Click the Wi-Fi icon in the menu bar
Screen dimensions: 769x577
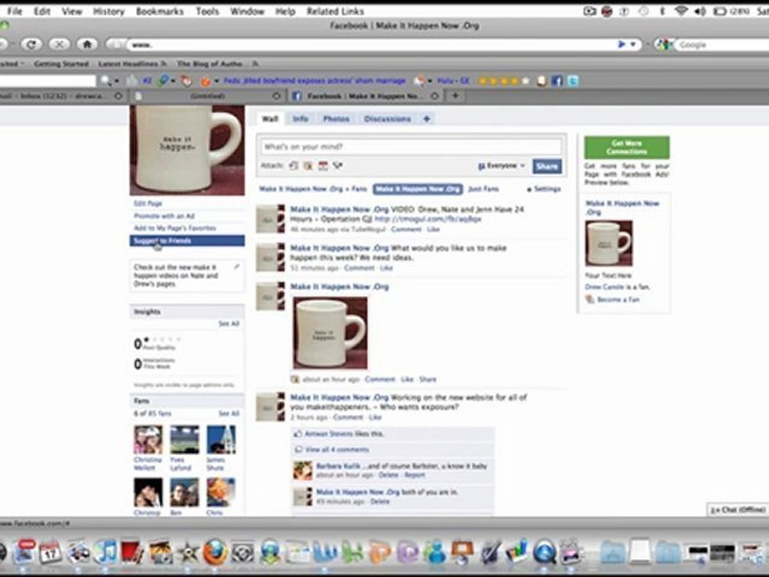[680, 11]
